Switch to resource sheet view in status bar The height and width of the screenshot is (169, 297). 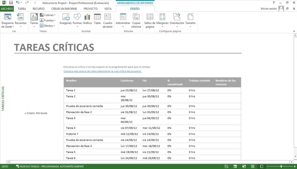pos(253,166)
